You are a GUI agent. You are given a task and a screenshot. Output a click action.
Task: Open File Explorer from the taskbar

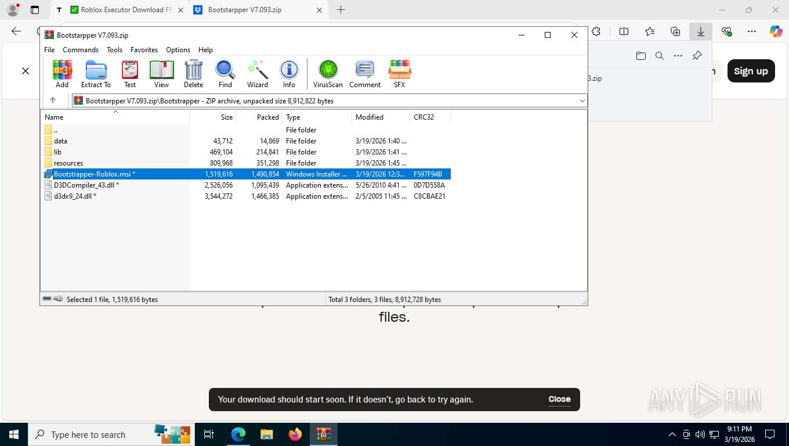(x=266, y=434)
